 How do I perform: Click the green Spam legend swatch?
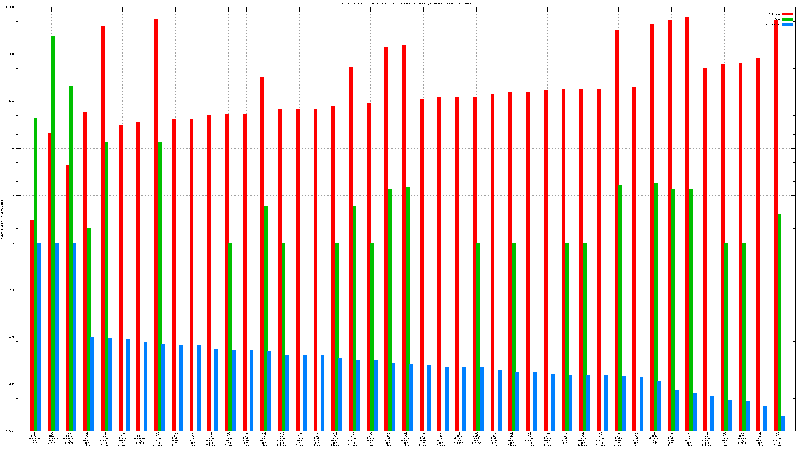click(787, 19)
